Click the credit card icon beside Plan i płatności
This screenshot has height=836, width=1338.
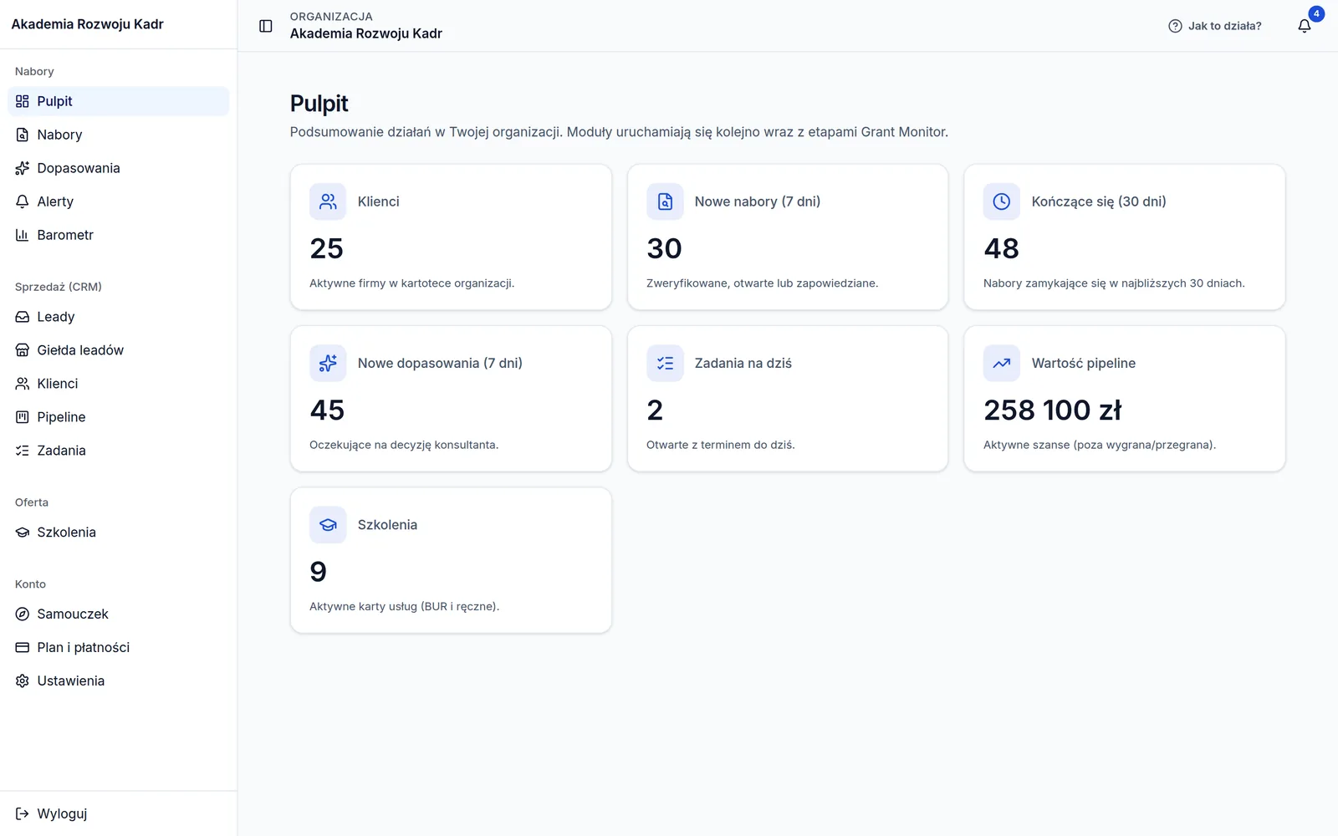pos(23,647)
